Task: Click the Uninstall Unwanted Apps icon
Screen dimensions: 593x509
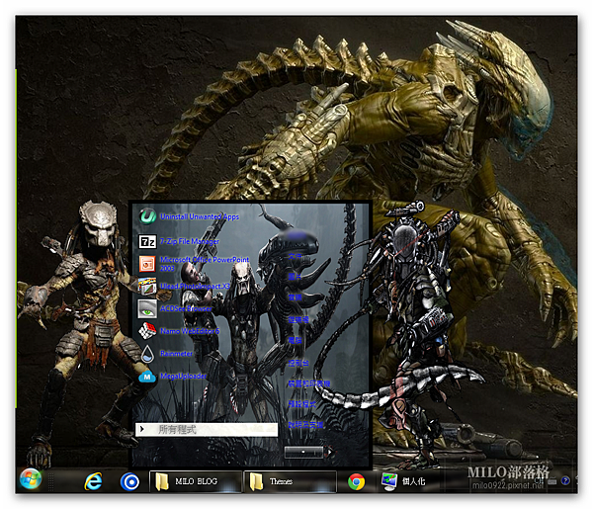Action: pyautogui.click(x=147, y=216)
